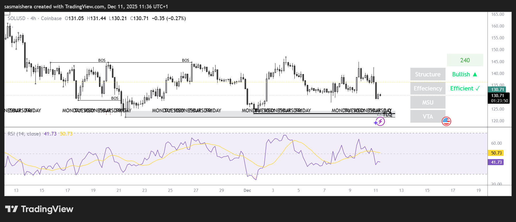Open the TradingView logo link
516x222 pixels.
[39, 209]
